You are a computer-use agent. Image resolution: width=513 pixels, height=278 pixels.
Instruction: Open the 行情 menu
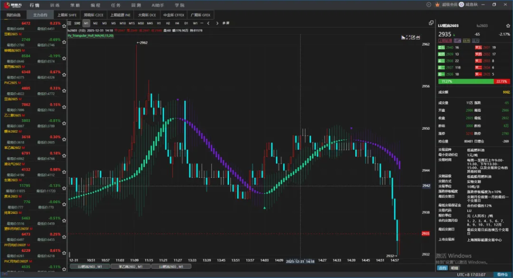[x=35, y=5]
